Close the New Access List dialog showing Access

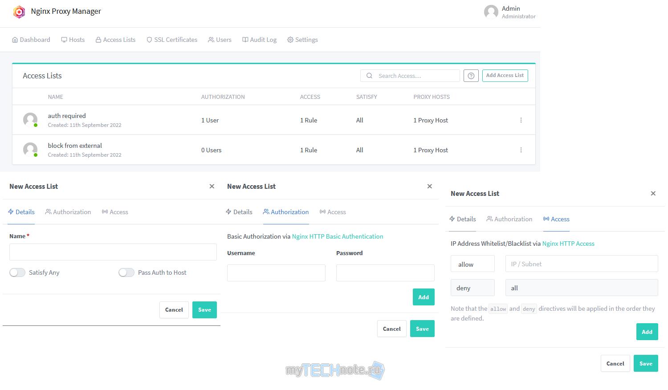653,194
